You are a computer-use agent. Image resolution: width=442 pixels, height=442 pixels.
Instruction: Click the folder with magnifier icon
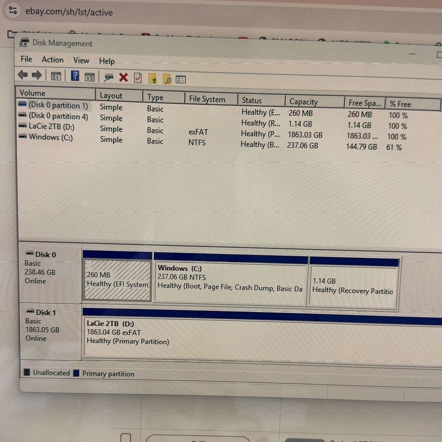click(x=167, y=79)
